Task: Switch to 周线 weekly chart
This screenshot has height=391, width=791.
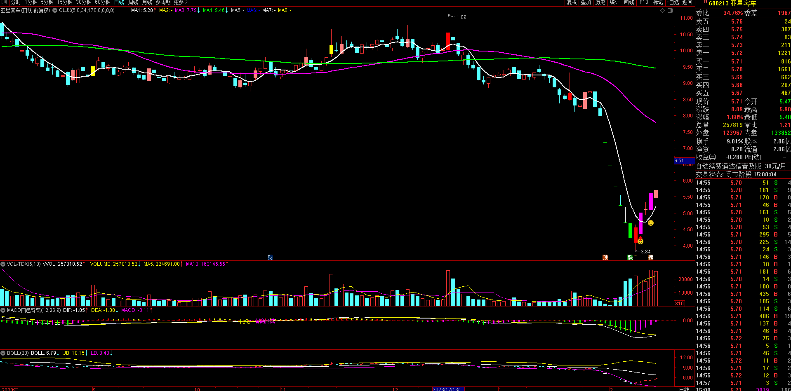Action: [x=133, y=2]
